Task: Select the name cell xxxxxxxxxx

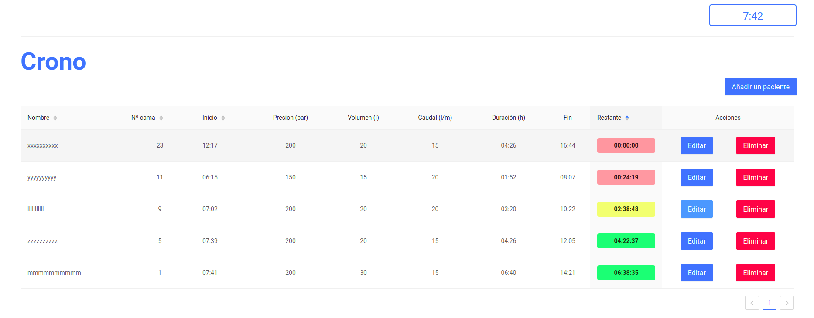Action: [x=43, y=145]
